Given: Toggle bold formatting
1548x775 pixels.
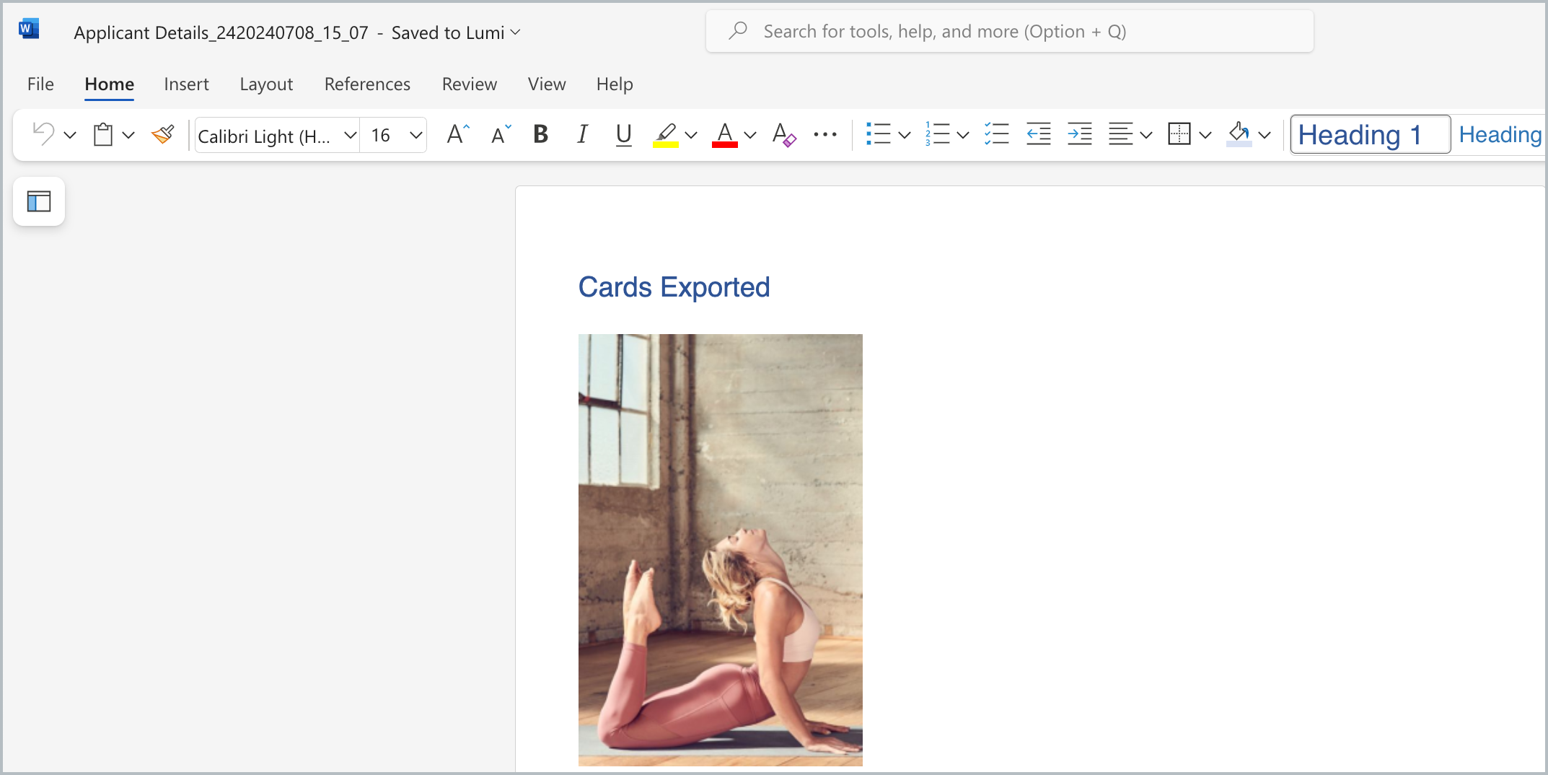Looking at the screenshot, I should [x=540, y=135].
